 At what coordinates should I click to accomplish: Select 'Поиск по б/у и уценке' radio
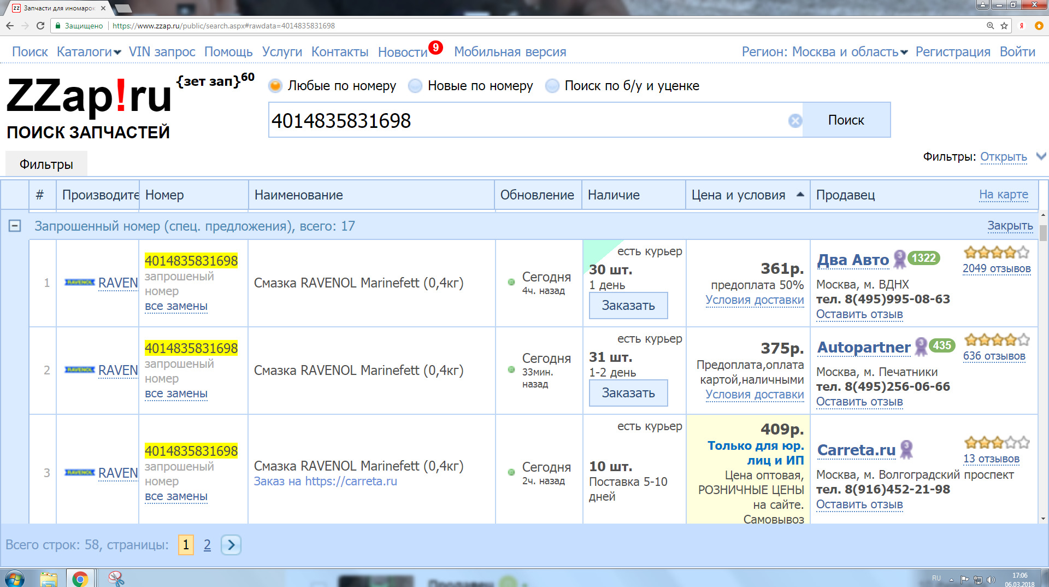pyautogui.click(x=552, y=86)
